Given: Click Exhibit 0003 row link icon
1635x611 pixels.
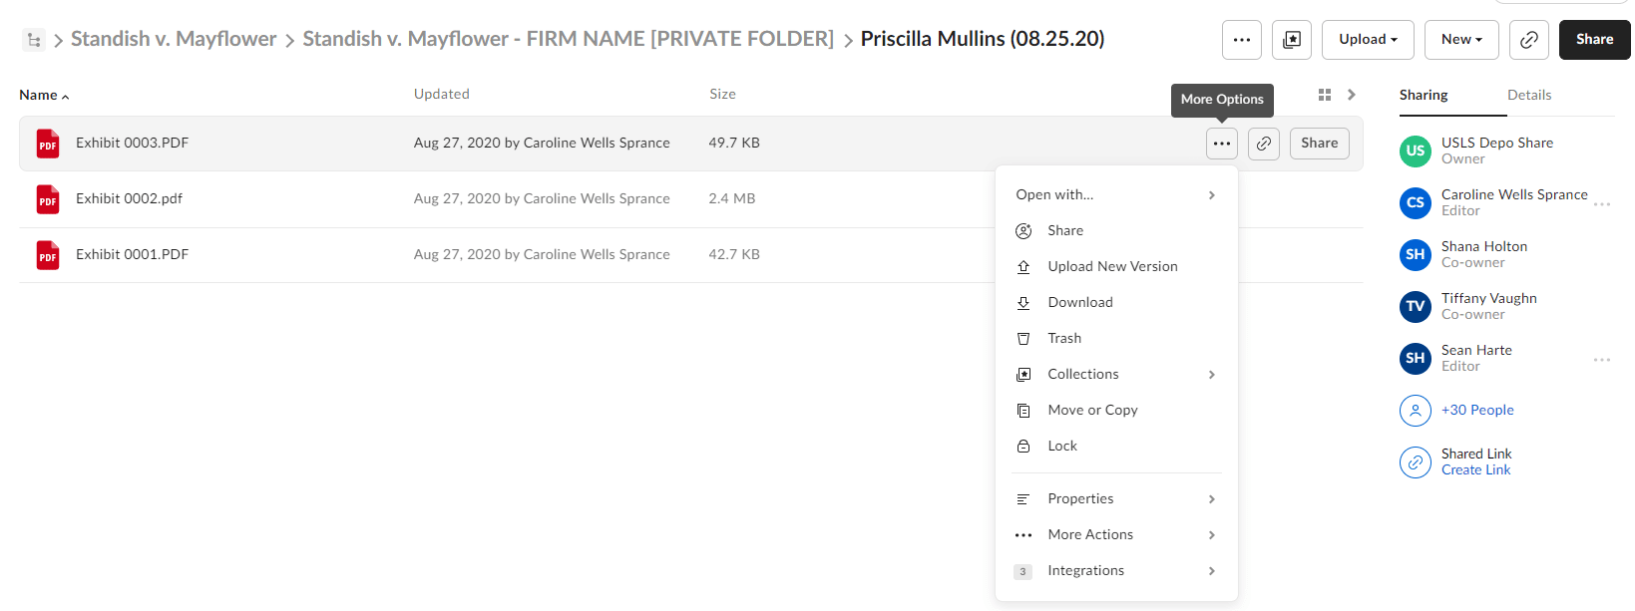Looking at the screenshot, I should [1263, 144].
